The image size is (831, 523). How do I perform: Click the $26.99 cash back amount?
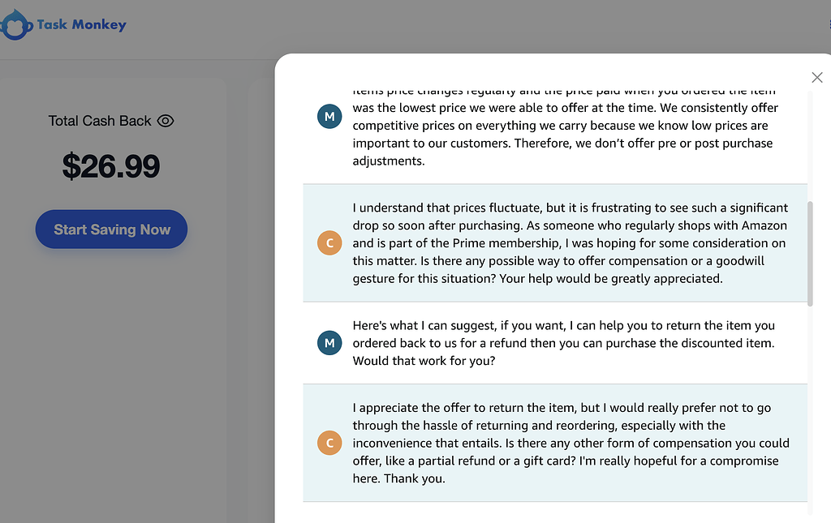point(111,166)
